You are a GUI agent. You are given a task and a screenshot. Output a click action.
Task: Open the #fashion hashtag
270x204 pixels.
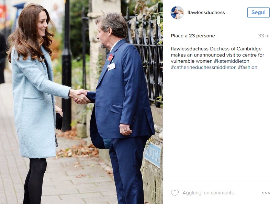point(248,67)
